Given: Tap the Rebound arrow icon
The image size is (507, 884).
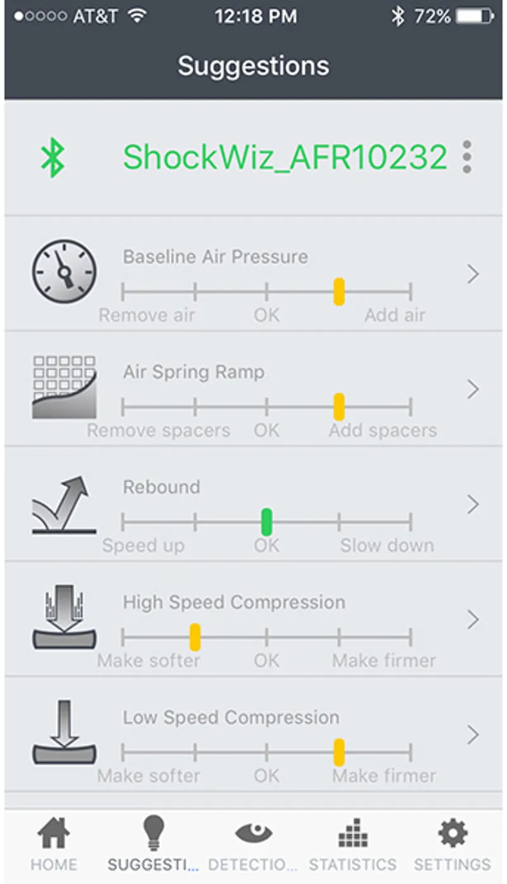Looking at the screenshot, I should 65,504.
